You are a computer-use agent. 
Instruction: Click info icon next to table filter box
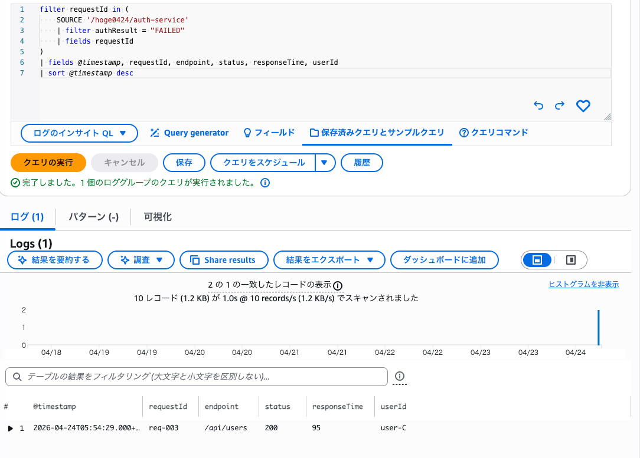(x=400, y=377)
